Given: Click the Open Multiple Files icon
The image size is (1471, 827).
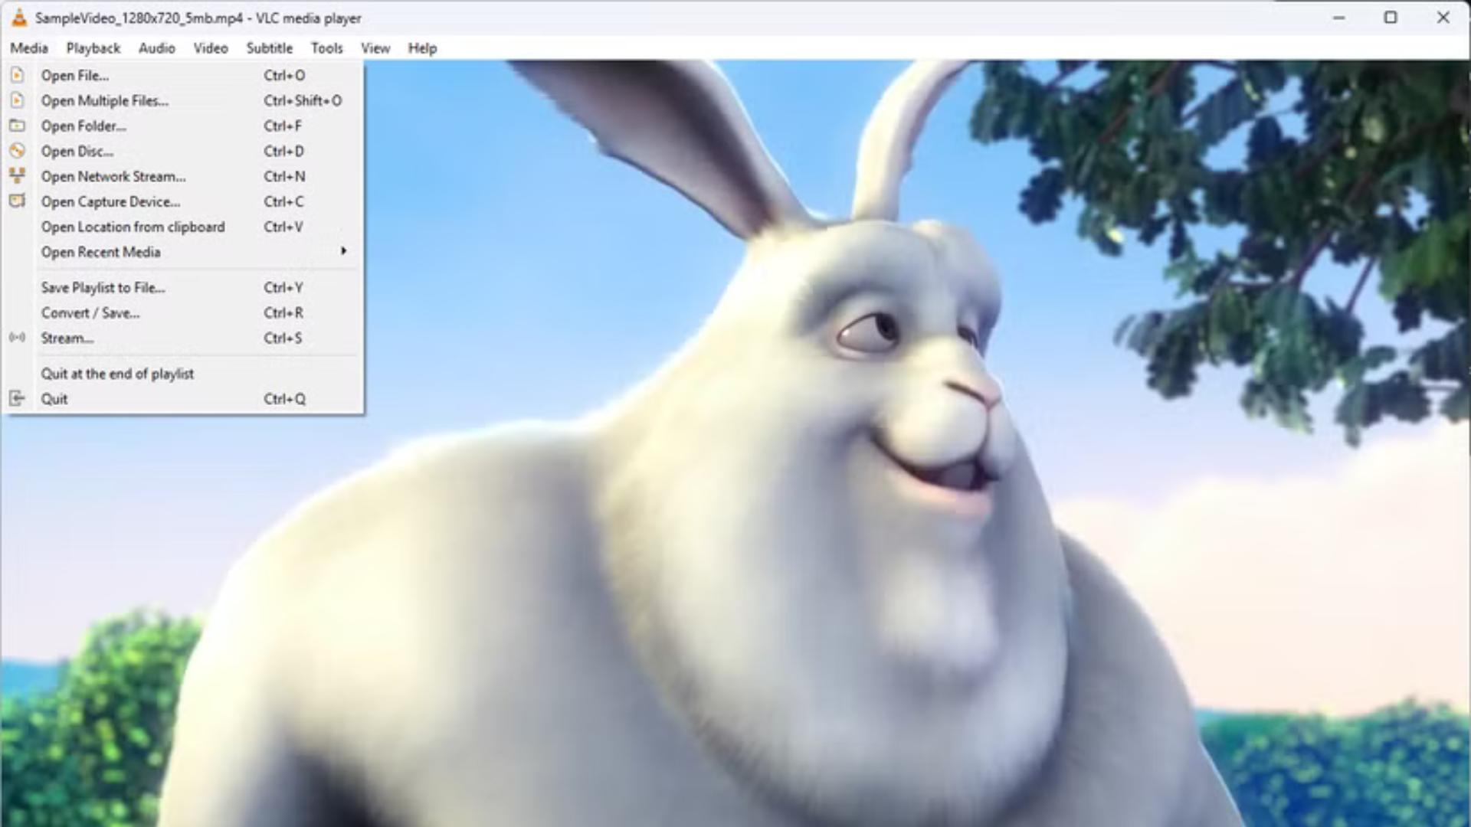Looking at the screenshot, I should point(17,100).
